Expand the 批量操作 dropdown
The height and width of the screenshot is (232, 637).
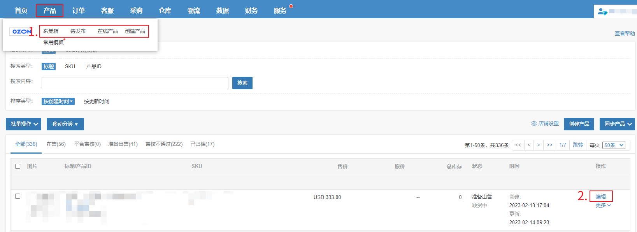coord(24,124)
